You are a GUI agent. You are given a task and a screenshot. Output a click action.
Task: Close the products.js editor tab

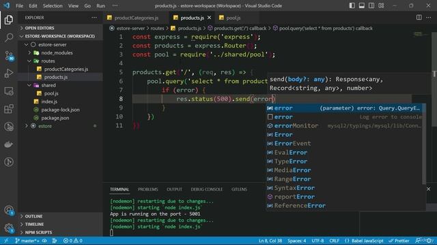pyautogui.click(x=210, y=18)
